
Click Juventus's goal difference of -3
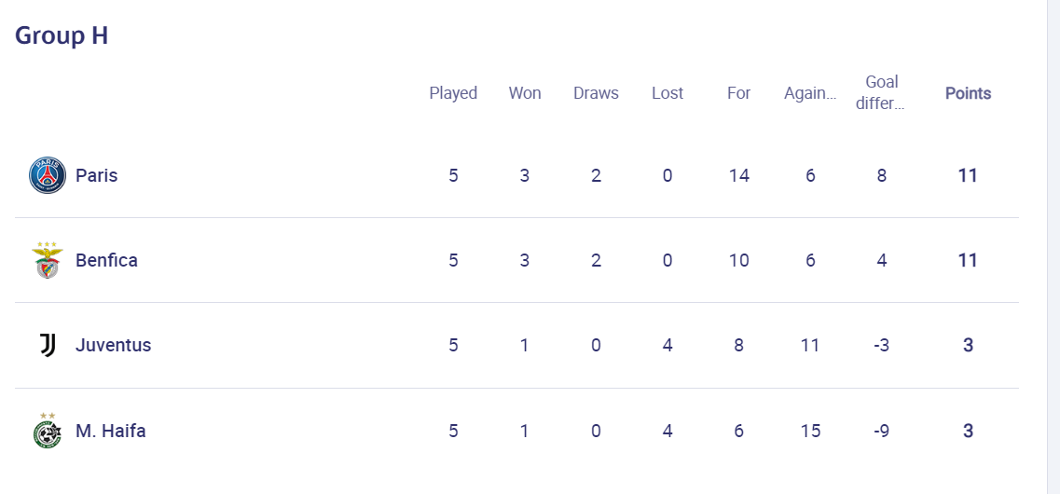882,345
